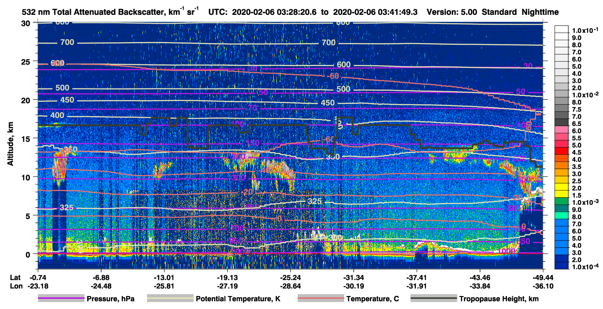Click longitude value '-27.19'

(x=227, y=286)
